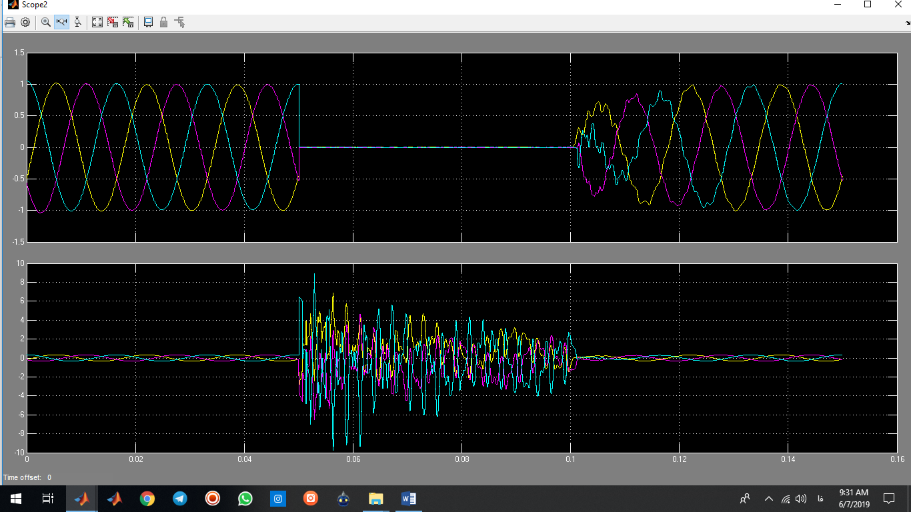Image resolution: width=911 pixels, height=512 pixels.
Task: Select the Zoom In magnifier tool
Action: (46, 22)
